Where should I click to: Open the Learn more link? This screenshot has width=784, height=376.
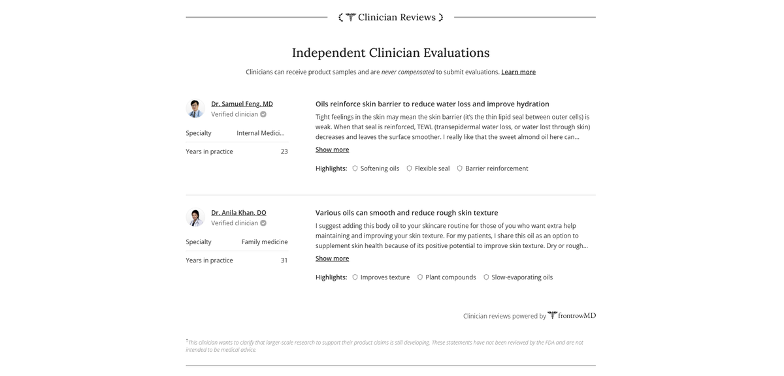pyautogui.click(x=518, y=72)
